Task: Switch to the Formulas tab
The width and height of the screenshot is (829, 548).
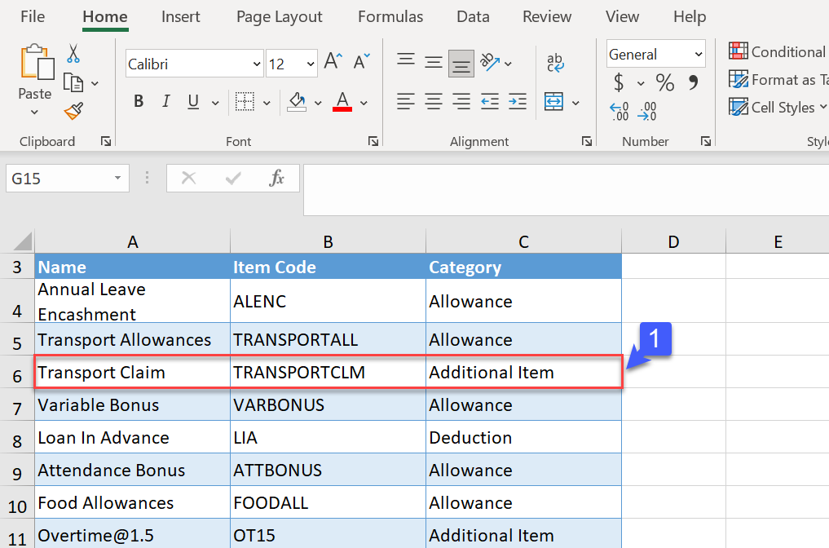Action: coord(390,16)
